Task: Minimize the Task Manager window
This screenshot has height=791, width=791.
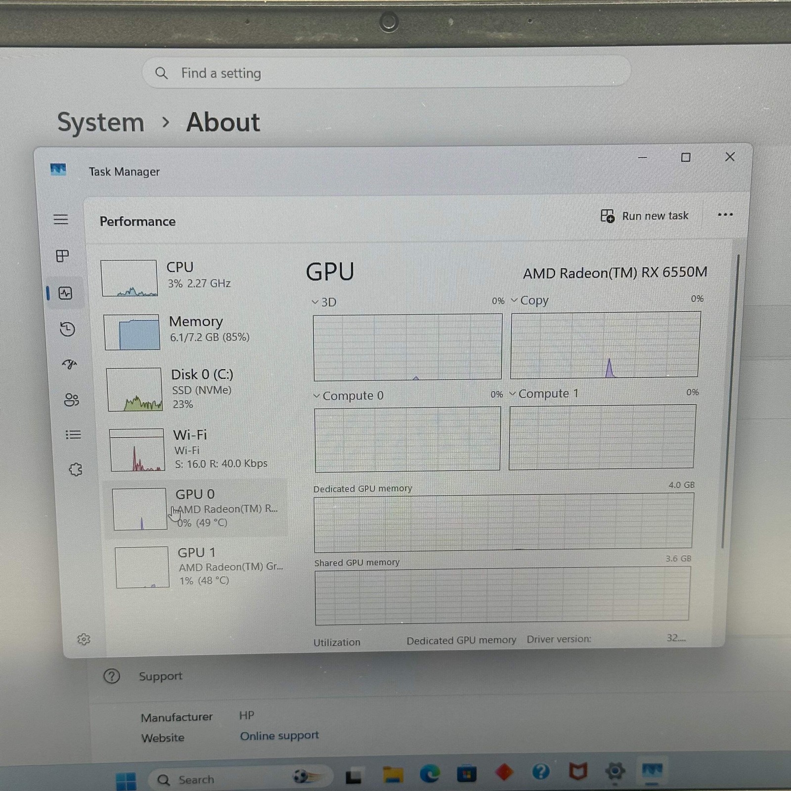Action: (x=642, y=158)
